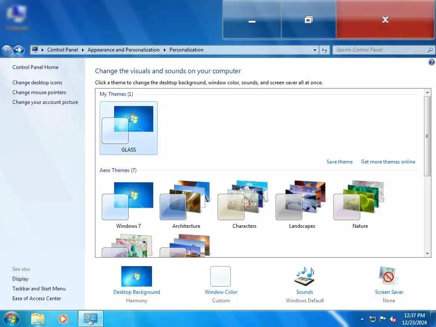Minimize the Personalization window
Screen dimensions: 436x327
252,20
